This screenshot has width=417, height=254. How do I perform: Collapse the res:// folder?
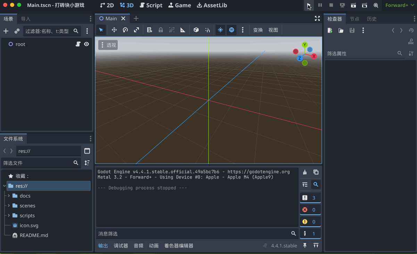point(4,186)
